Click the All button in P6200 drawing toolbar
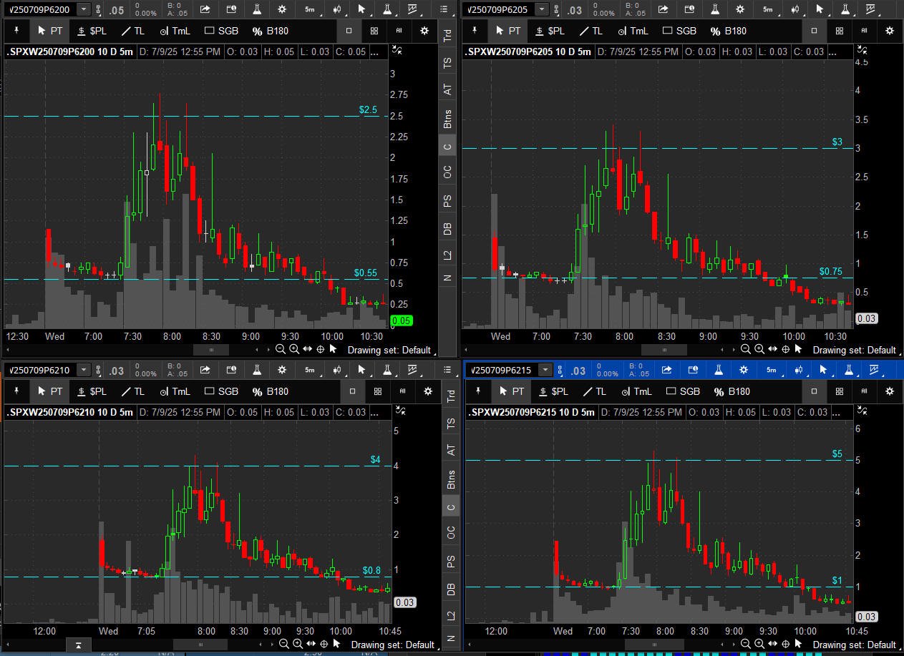Image resolution: width=904 pixels, height=656 pixels. pyautogui.click(x=399, y=31)
